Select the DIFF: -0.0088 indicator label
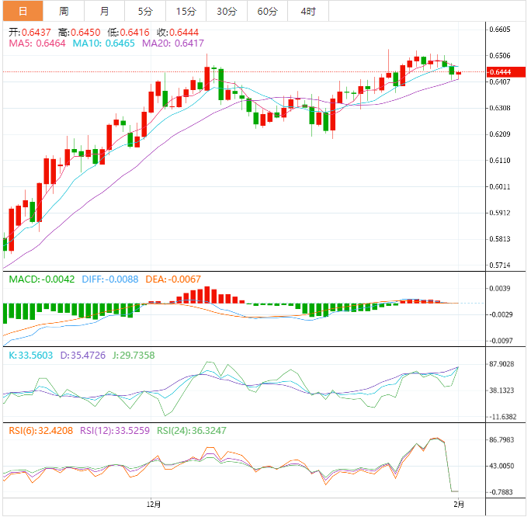 point(108,279)
